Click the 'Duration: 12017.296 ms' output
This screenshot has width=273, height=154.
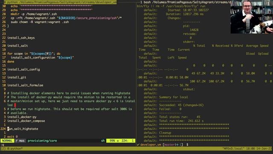(x=185, y=14)
